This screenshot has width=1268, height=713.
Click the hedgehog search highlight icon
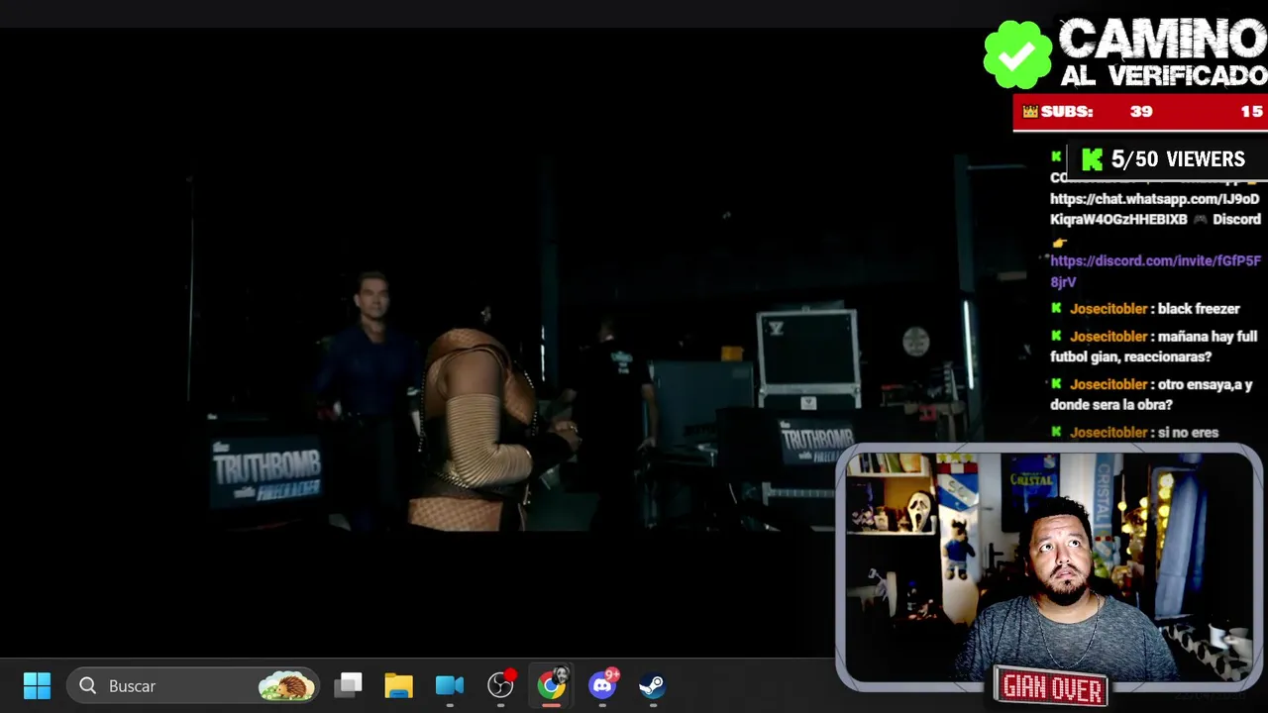coord(286,685)
